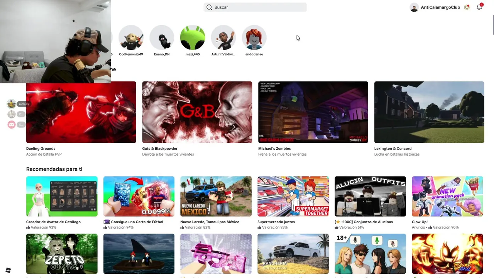Viewport: 494px width, 278px height.
Task: Open the Recomendadas para ti section heading
Action: [54, 169]
